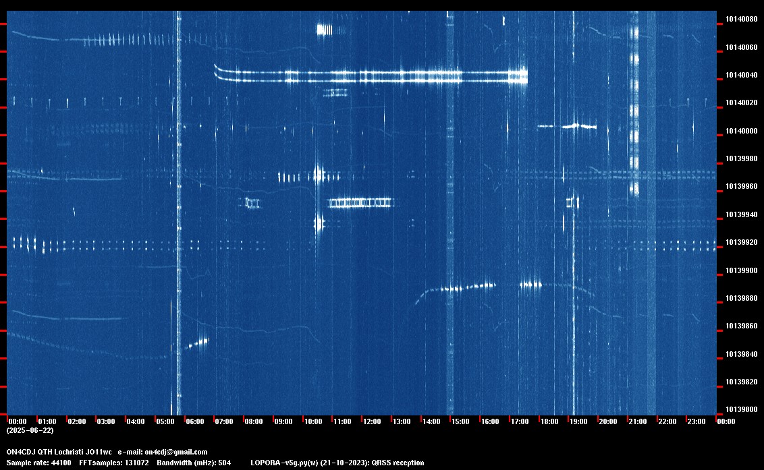764x470 pixels.
Task: Click the 23:00 time axis label
Action: (x=697, y=421)
